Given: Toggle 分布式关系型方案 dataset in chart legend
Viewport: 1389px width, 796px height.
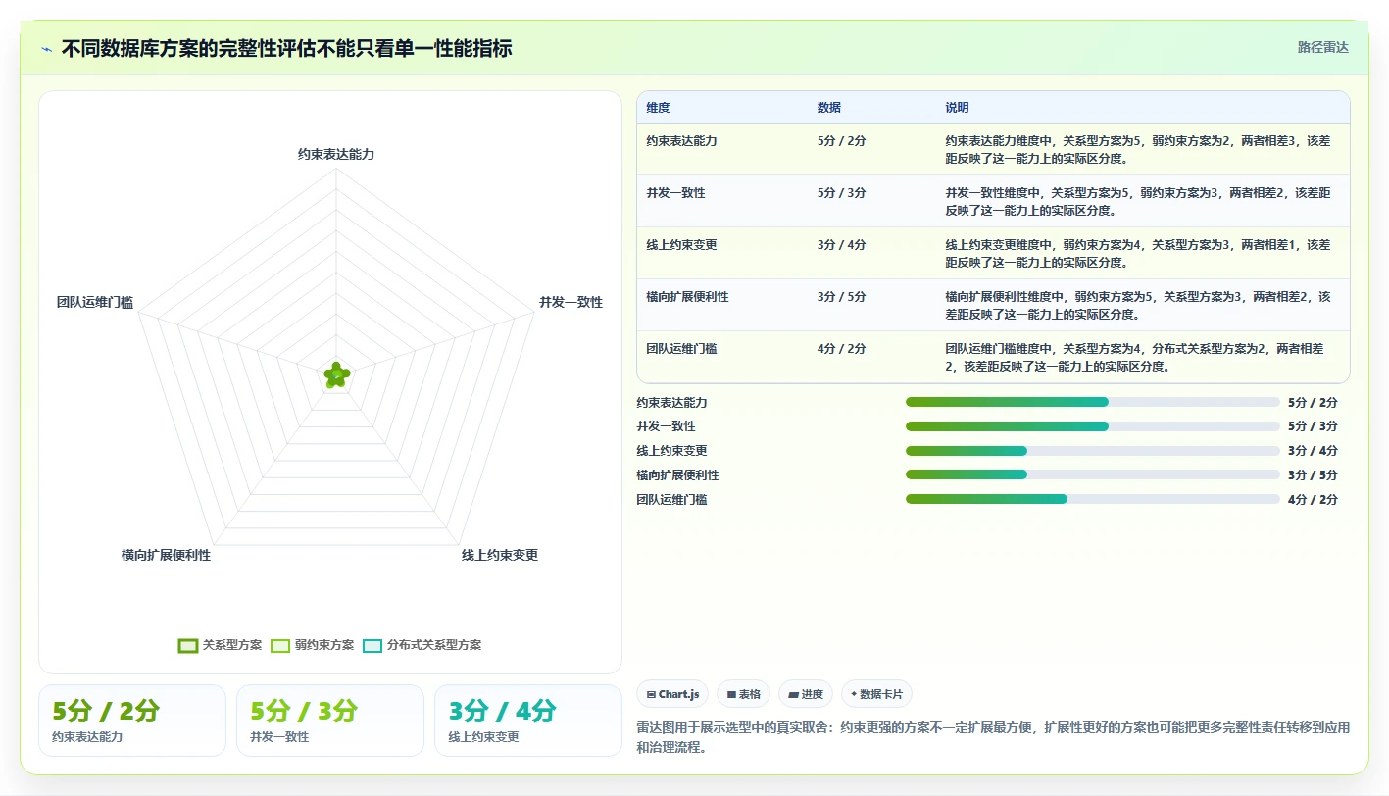Looking at the screenshot, I should coord(422,645).
